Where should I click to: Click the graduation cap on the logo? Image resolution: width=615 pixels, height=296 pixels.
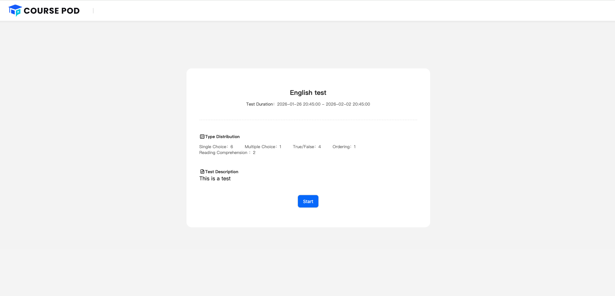pyautogui.click(x=15, y=7)
